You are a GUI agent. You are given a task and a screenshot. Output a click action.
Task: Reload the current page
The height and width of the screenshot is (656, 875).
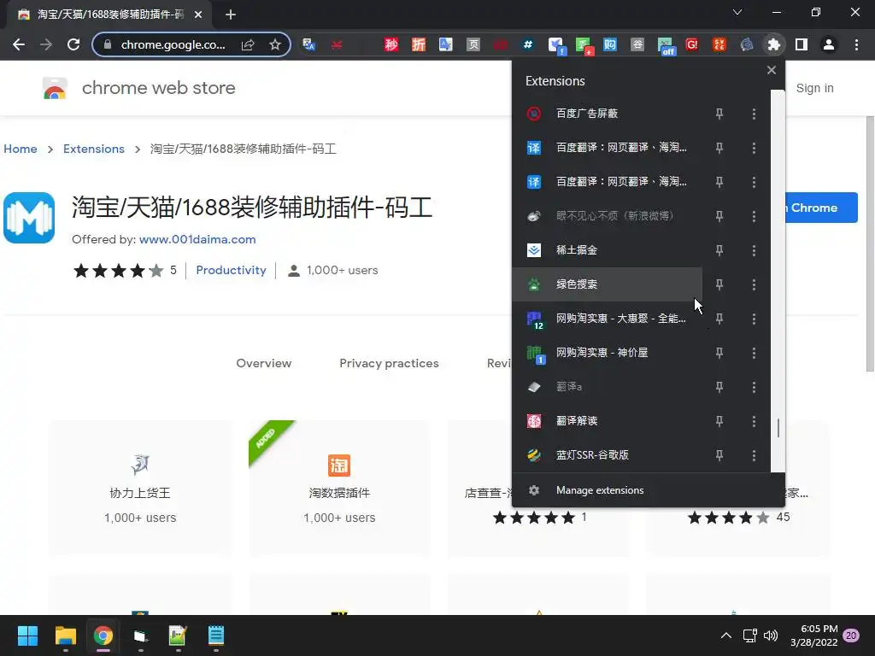click(x=73, y=44)
